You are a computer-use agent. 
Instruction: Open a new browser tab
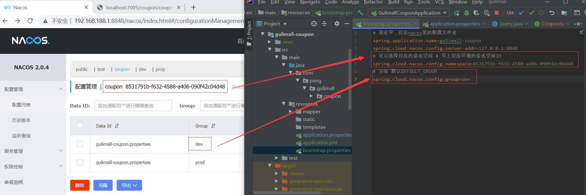pos(193,7)
